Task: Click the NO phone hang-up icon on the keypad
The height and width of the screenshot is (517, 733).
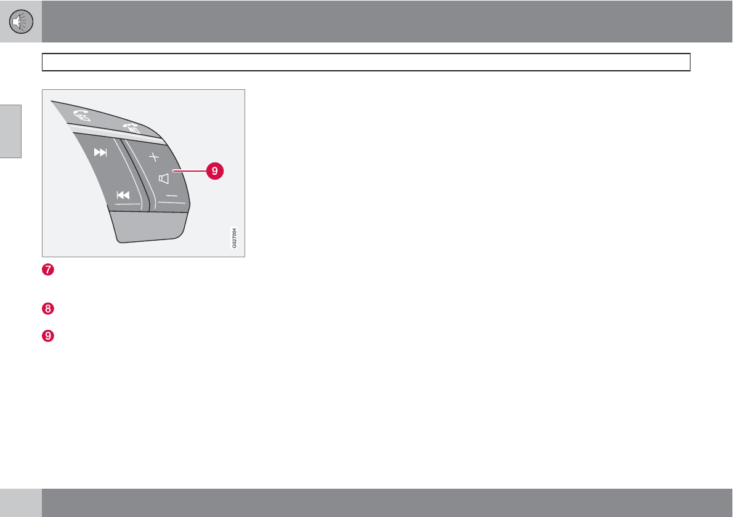Action: [132, 127]
